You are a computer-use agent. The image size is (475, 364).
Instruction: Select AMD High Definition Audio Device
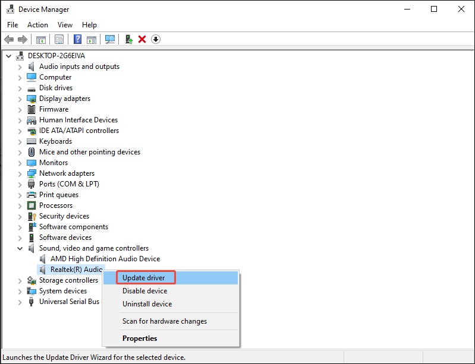coord(105,259)
